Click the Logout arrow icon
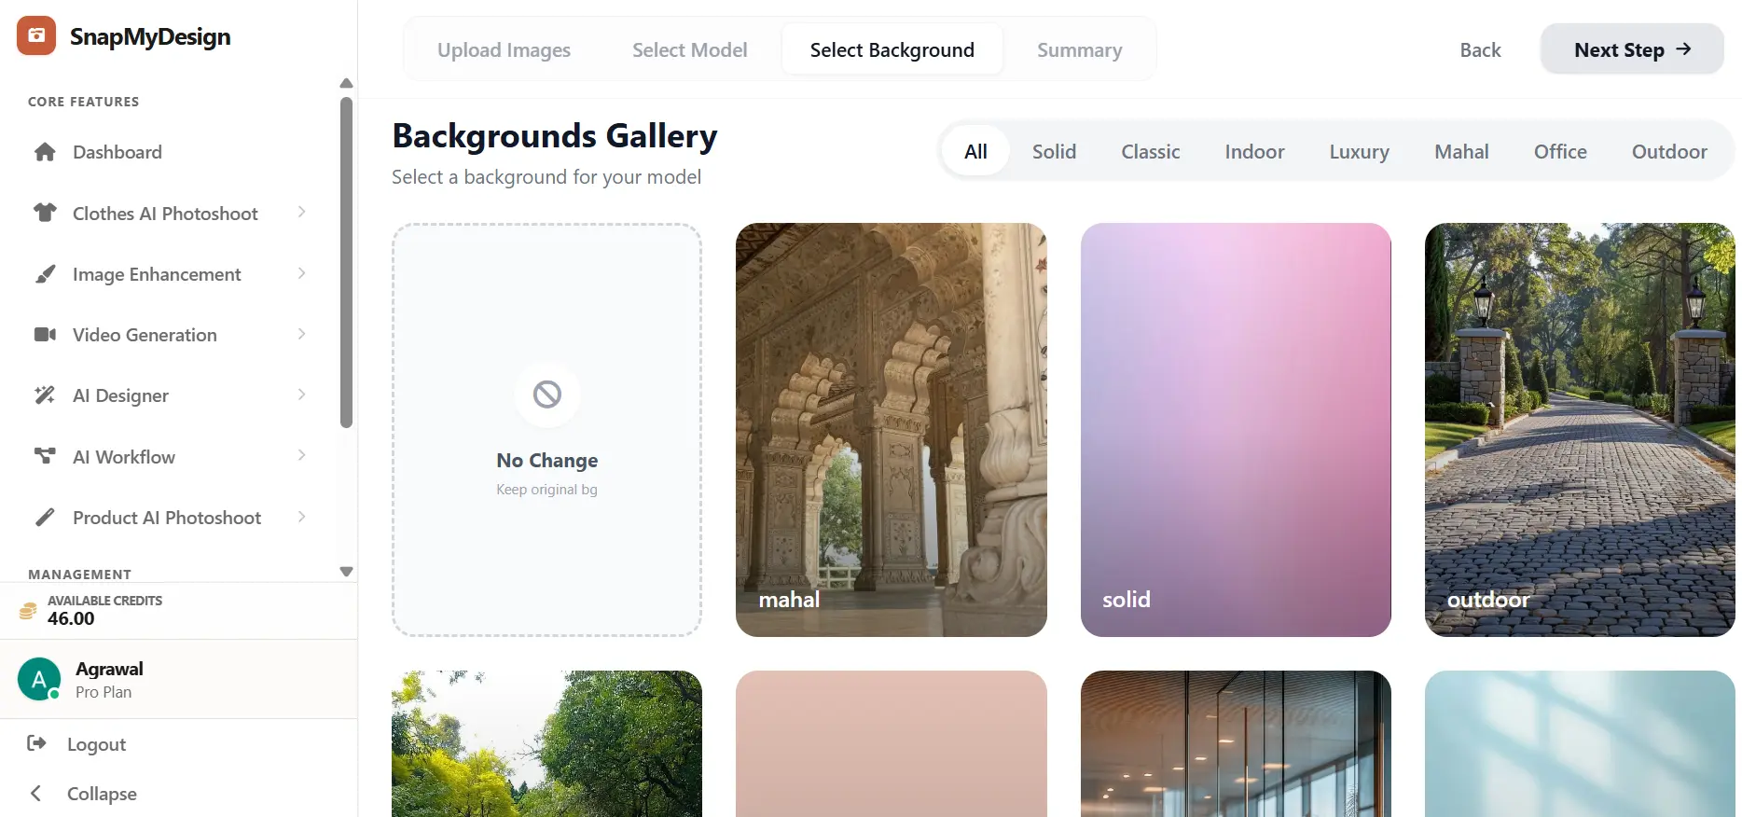Image resolution: width=1742 pixels, height=817 pixels. click(x=36, y=743)
